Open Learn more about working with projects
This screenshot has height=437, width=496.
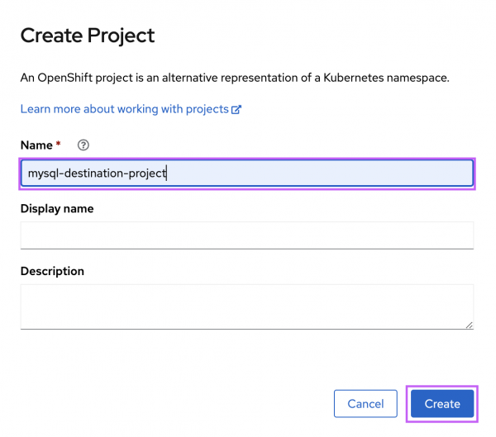[124, 109]
